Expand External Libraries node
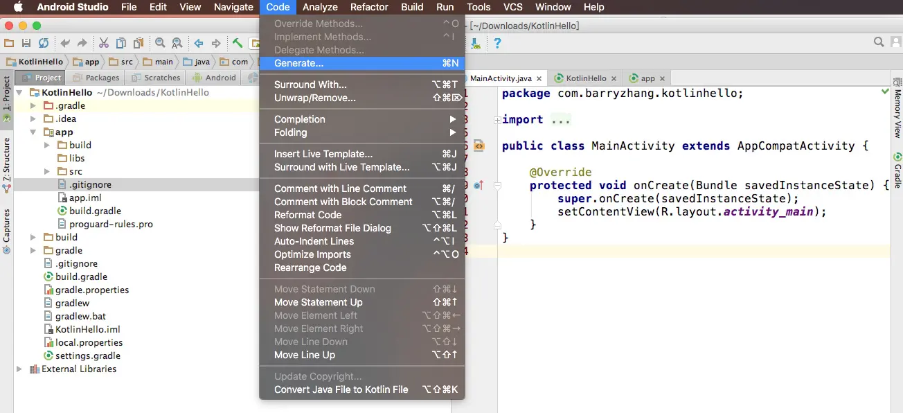 point(19,369)
